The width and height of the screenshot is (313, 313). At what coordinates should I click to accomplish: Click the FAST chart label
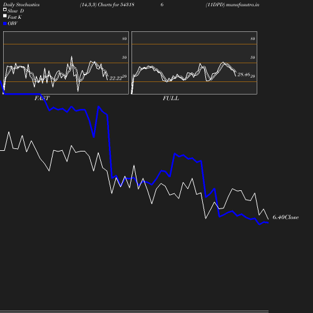(42, 98)
